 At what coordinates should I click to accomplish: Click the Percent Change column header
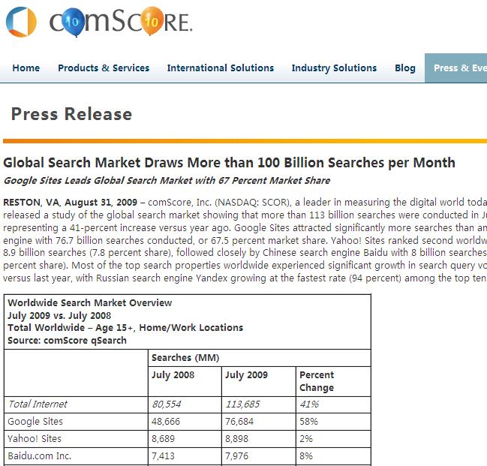pos(333,381)
